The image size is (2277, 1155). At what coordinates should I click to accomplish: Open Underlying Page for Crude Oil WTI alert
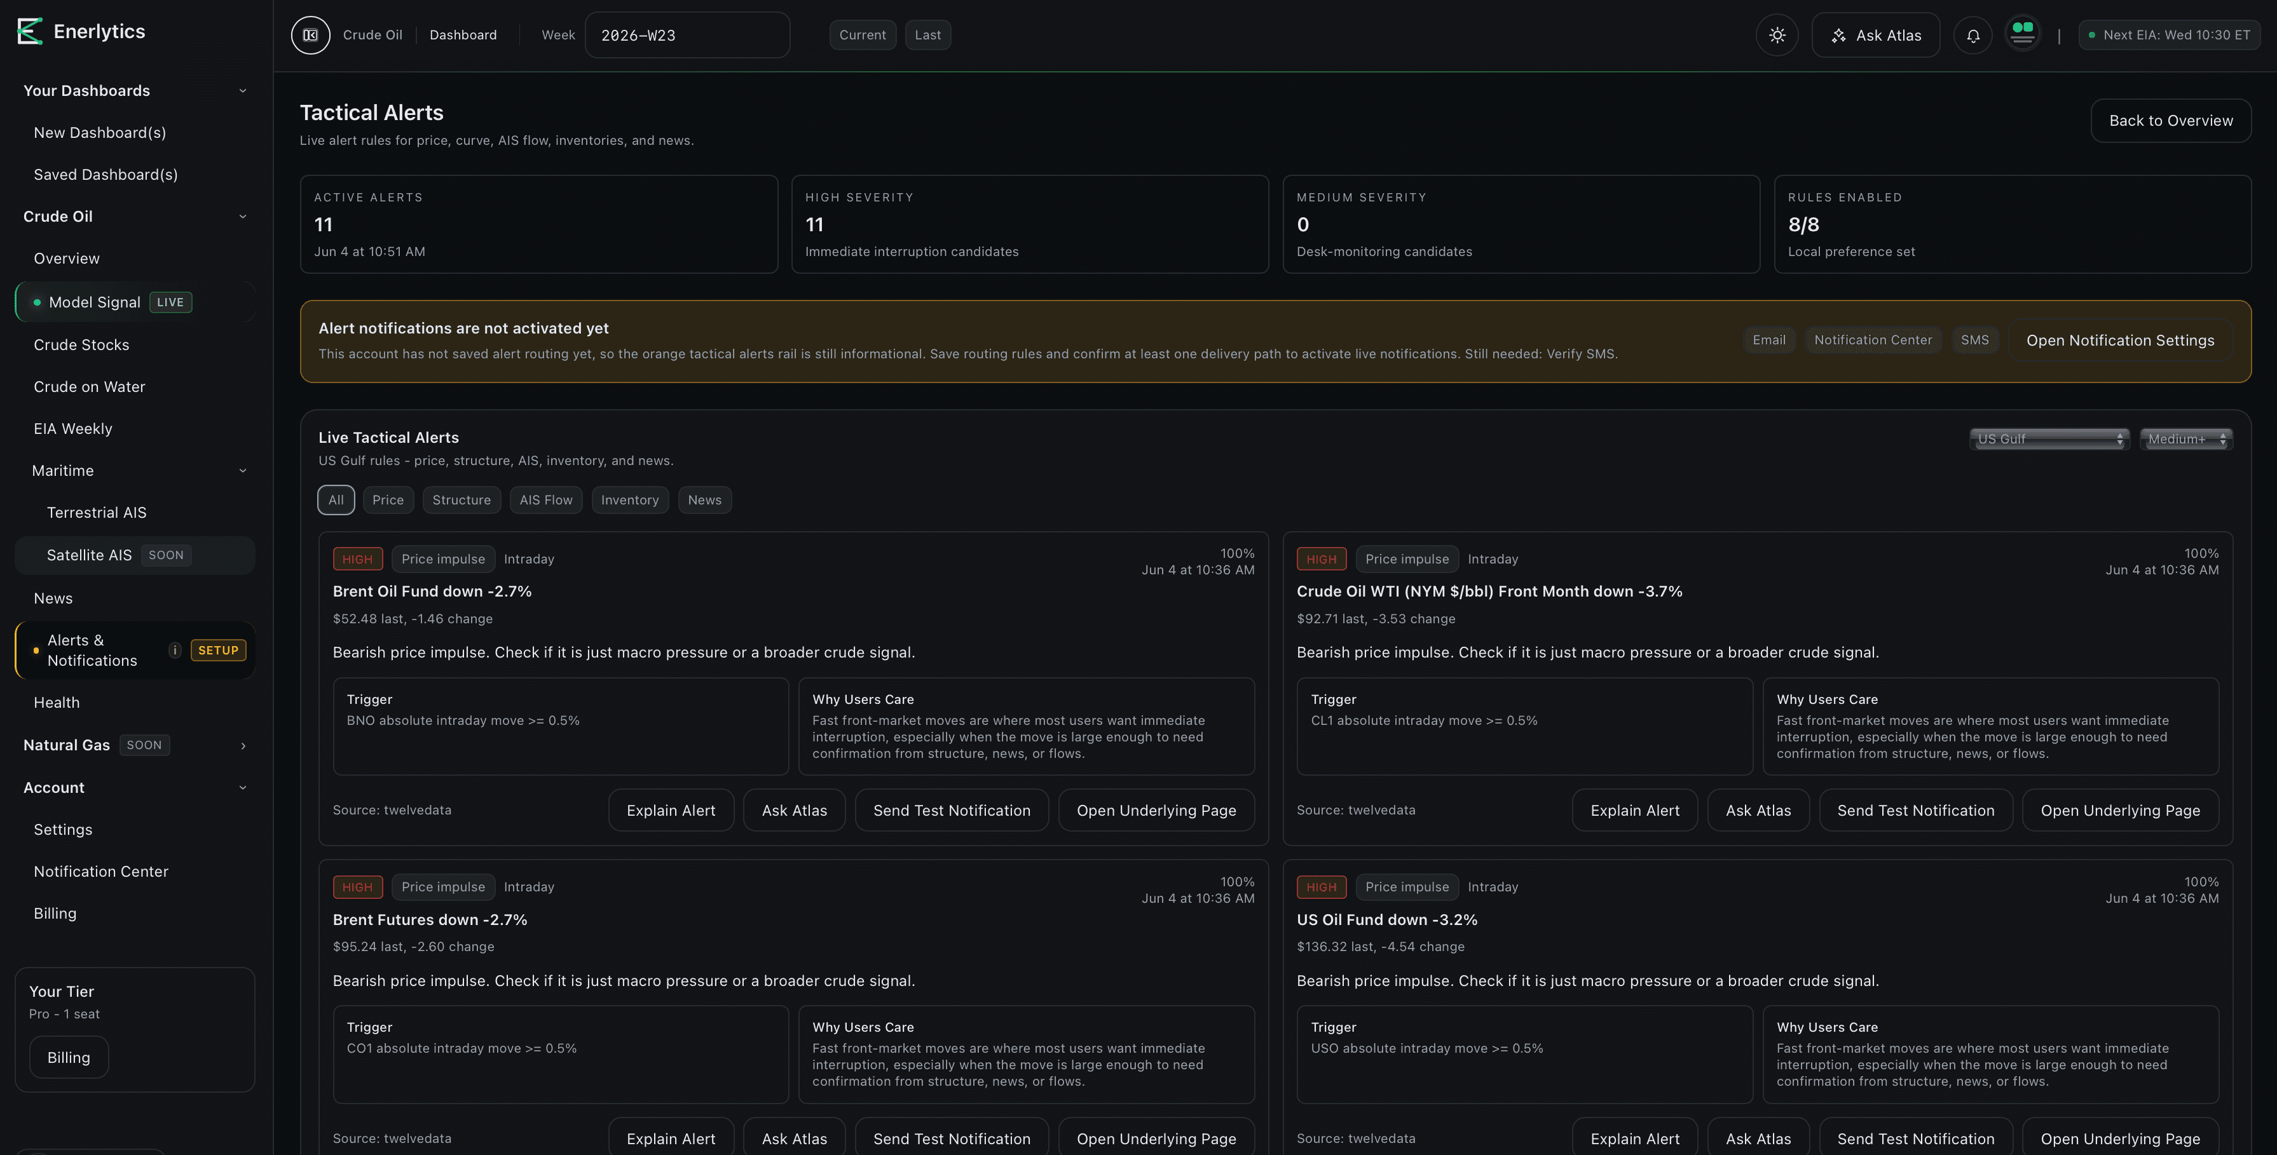[x=2119, y=811]
